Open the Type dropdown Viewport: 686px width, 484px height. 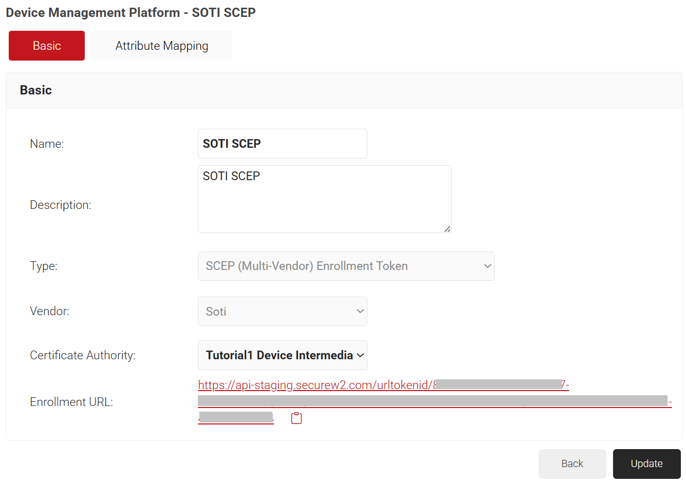(346, 266)
